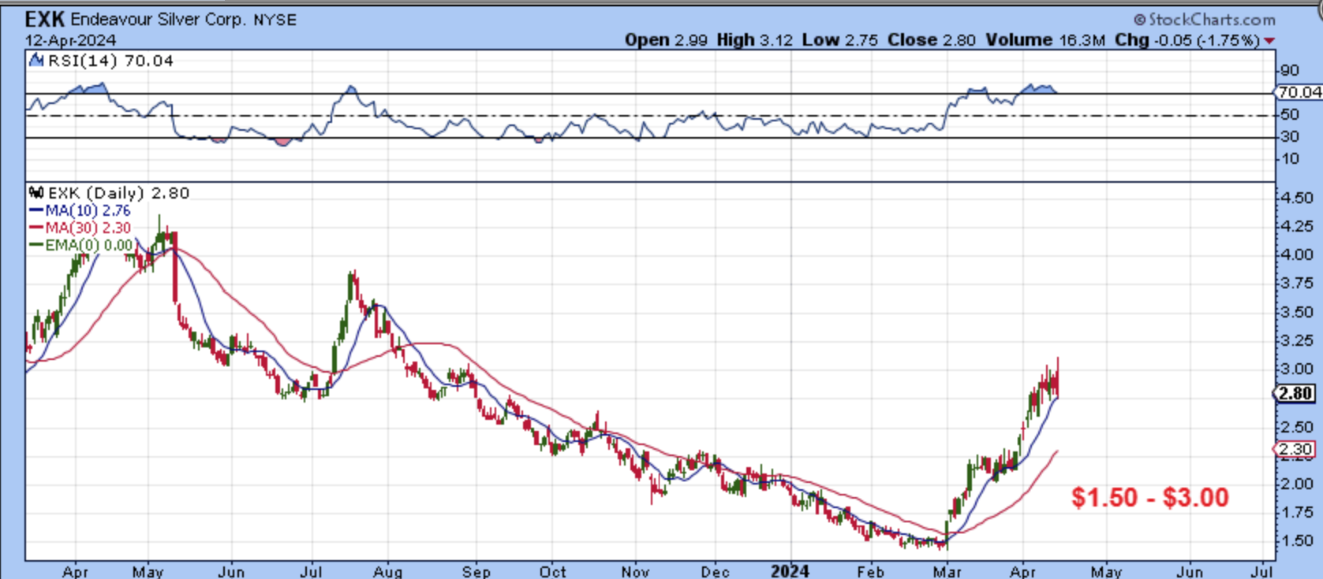Click the High 3.12 value
Screen dimensions: 1323x579
click(755, 40)
